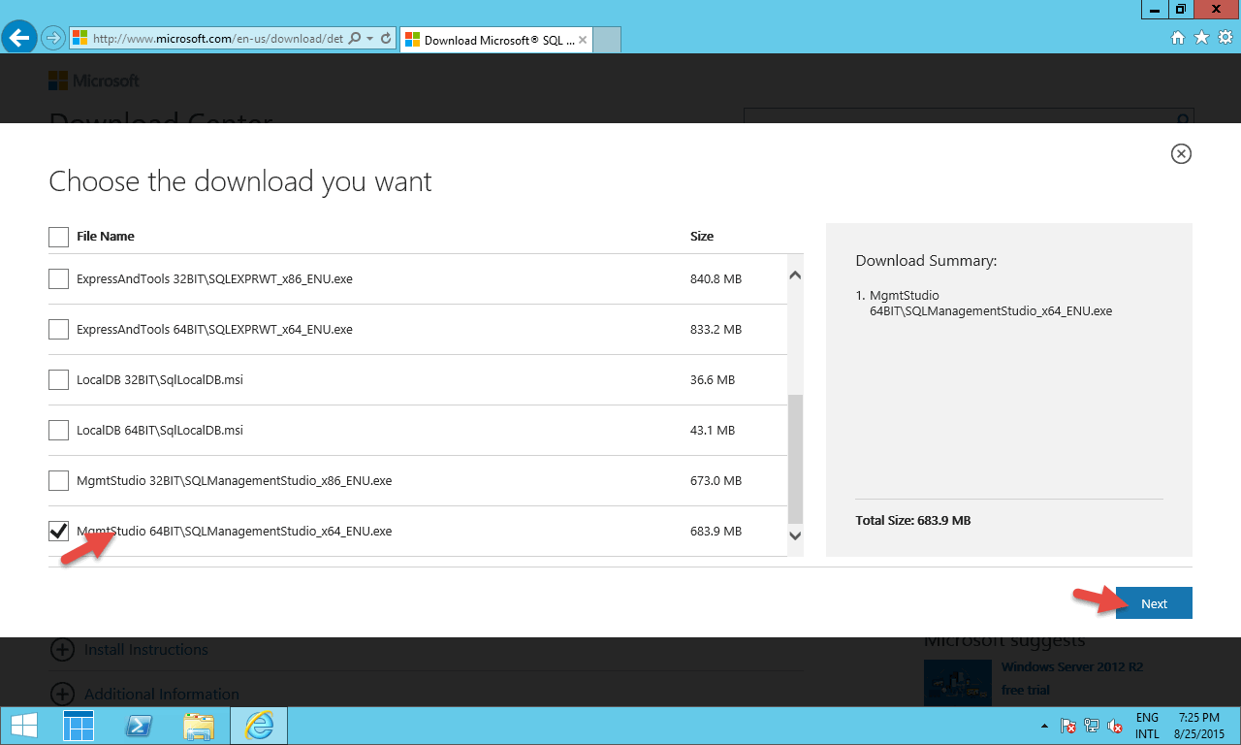
Task: Refresh the page with the reload icon
Action: [386, 39]
